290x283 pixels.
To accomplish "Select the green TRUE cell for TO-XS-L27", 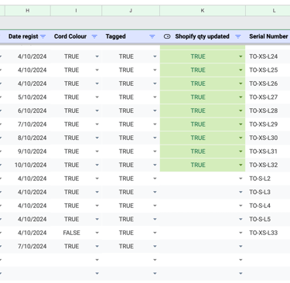I will pos(203,97).
